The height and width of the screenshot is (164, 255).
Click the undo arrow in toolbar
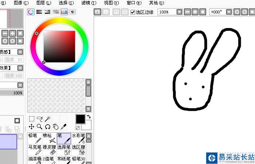tap(97, 12)
